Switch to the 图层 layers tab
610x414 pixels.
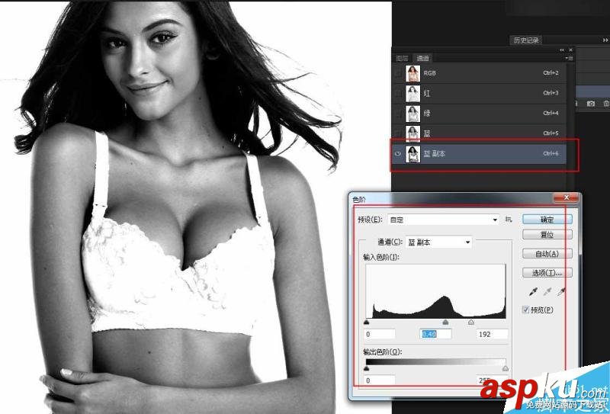(402, 59)
